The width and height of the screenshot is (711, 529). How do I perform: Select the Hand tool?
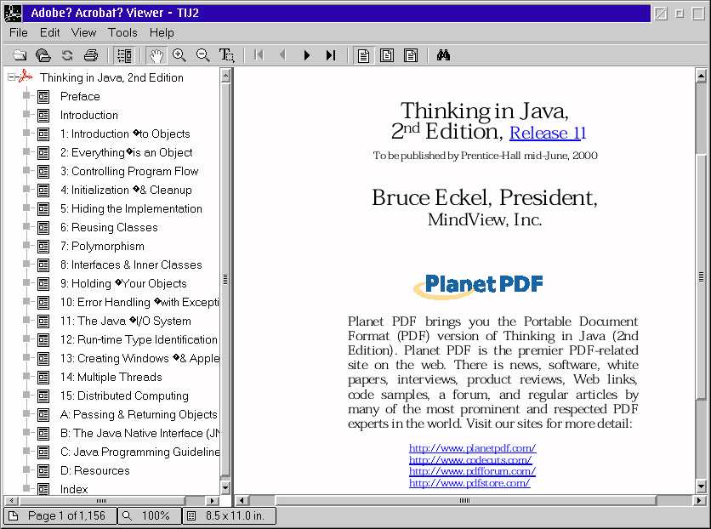pos(156,55)
